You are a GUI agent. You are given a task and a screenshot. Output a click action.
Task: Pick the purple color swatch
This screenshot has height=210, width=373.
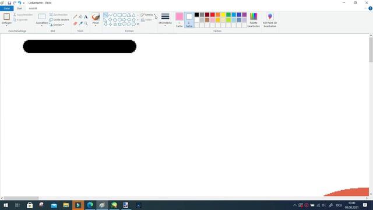244,15
